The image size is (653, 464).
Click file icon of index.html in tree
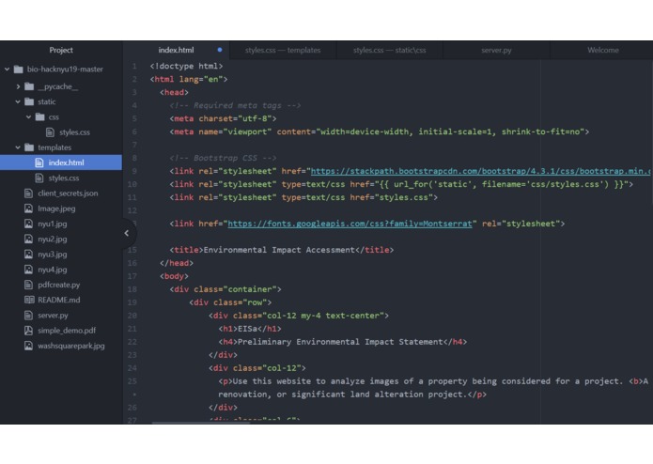[39, 162]
